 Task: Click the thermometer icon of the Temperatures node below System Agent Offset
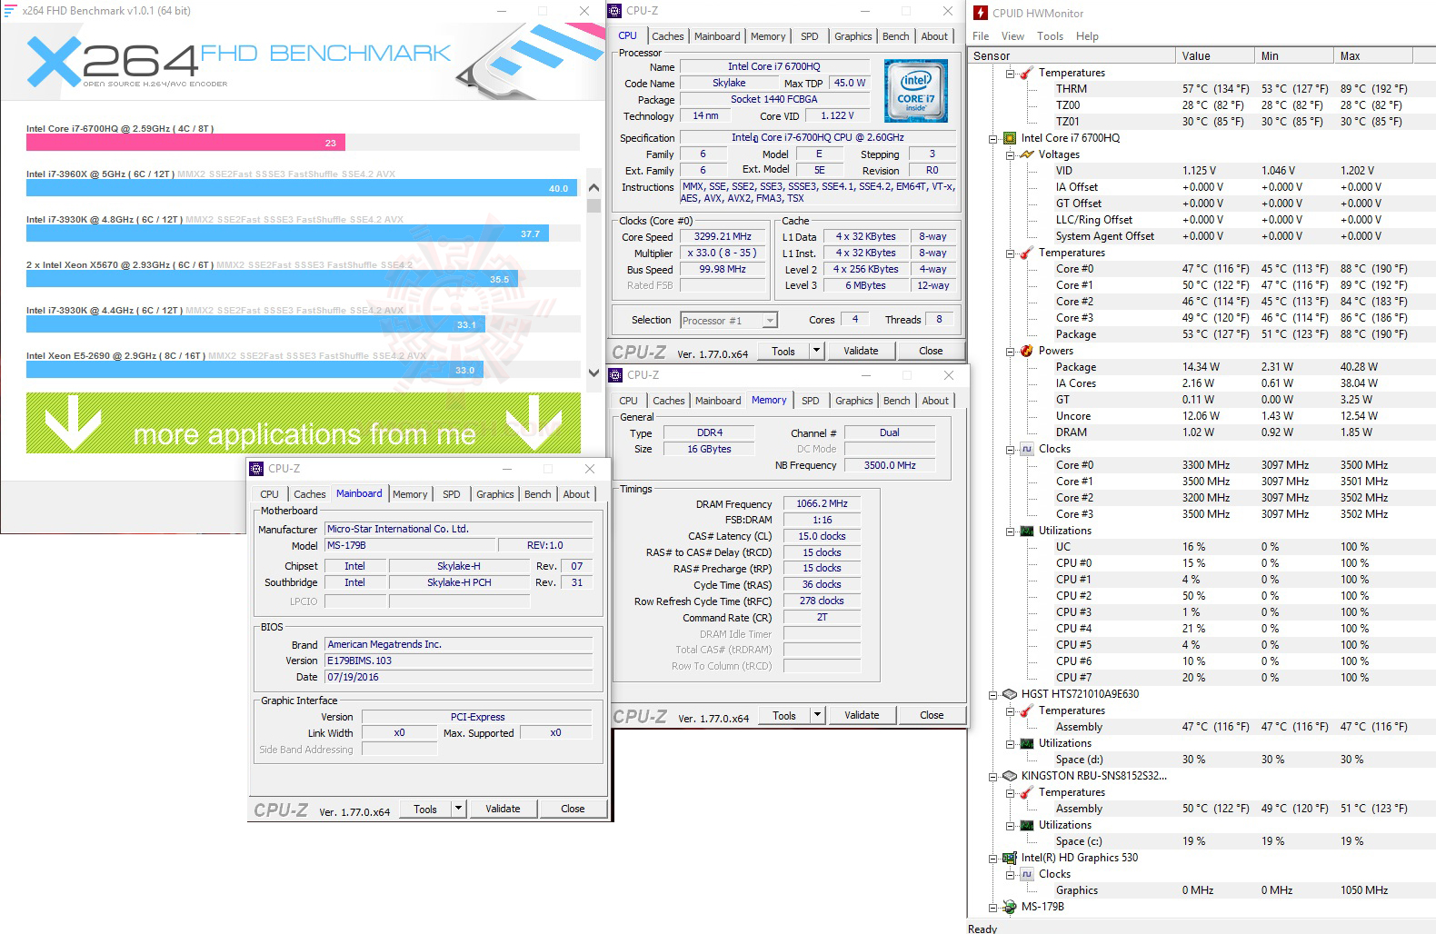[1026, 253]
